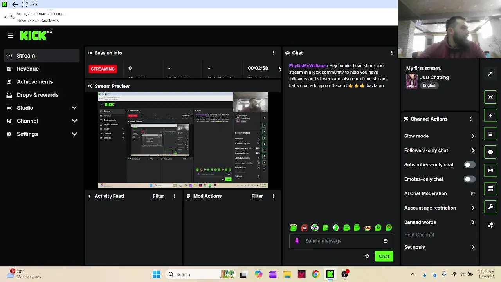Click the wrench icon in right rail
Screen dimensions: 501x282
click(x=490, y=207)
